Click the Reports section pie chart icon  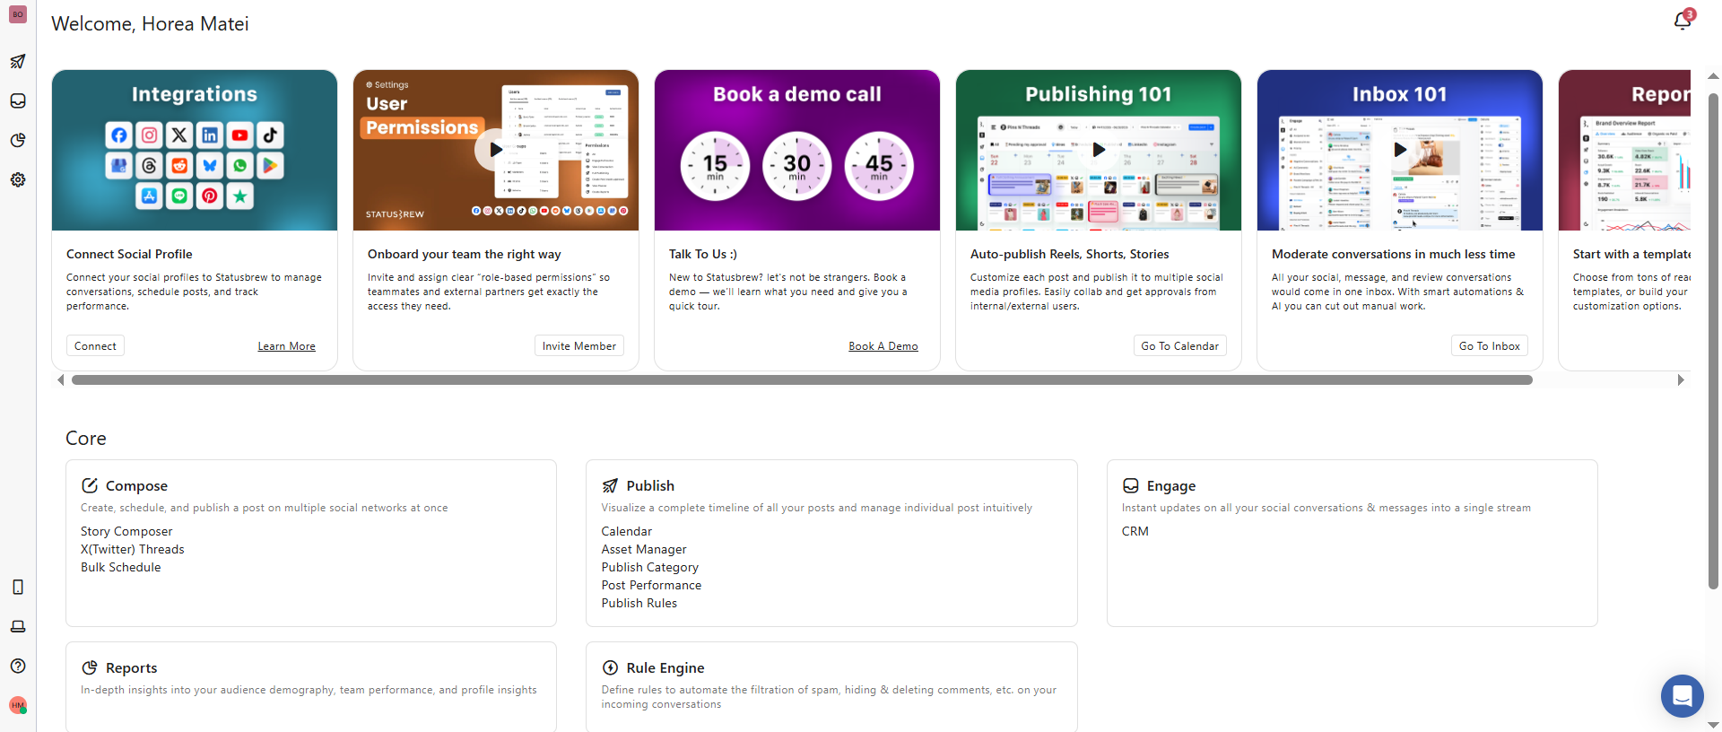(x=90, y=667)
